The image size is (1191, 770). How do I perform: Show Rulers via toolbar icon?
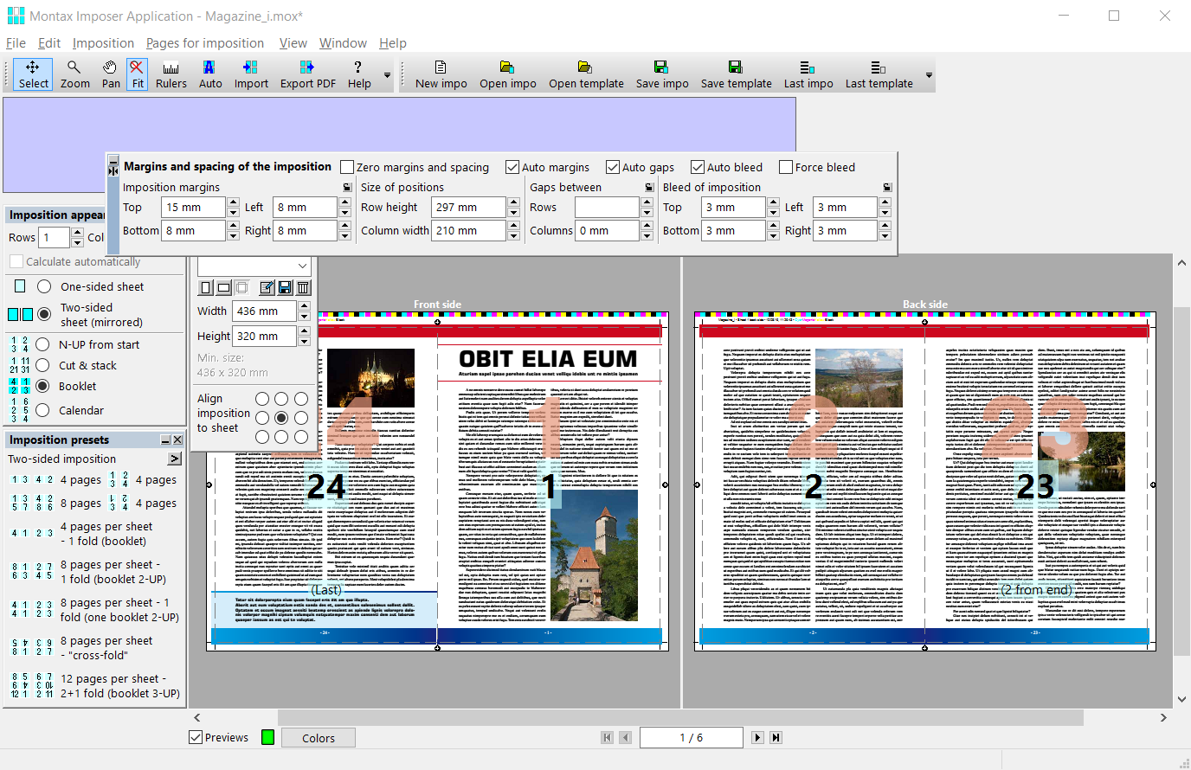[x=171, y=74]
